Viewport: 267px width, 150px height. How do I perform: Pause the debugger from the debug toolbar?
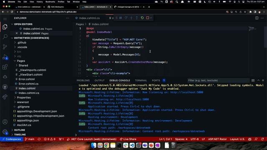click(x=121, y=18)
